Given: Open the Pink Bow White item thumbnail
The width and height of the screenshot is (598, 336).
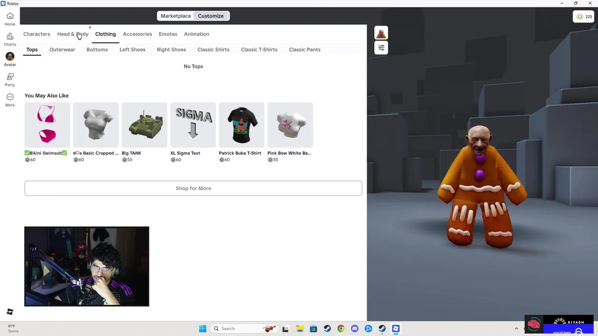Looking at the screenshot, I should pyautogui.click(x=290, y=125).
